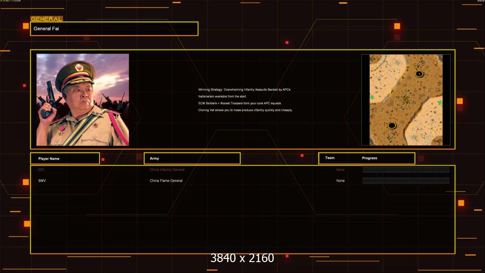This screenshot has width=485, height=273.
Task: Click General Fai's portrait image
Action: [x=83, y=100]
